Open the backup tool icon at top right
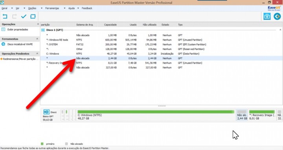 pos(267,16)
